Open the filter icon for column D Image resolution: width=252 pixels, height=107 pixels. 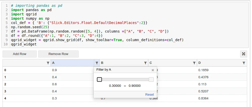coord(244,63)
